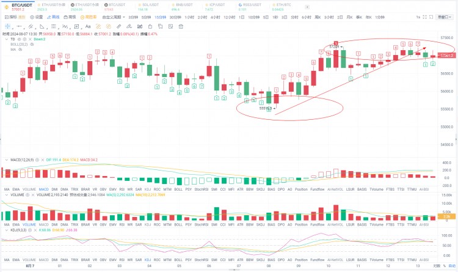Pick the parallel channel drawing tool
This screenshot has height=272, width=458.
(31, 27)
